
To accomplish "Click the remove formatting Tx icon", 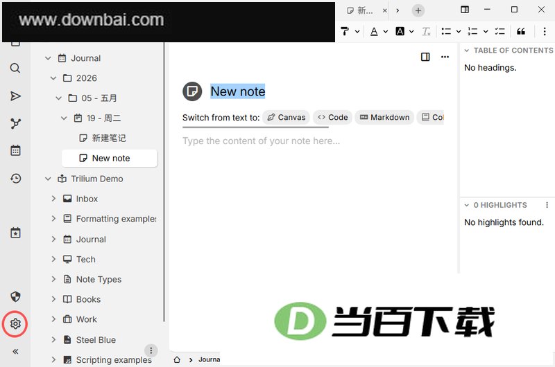I will pyautogui.click(x=426, y=31).
